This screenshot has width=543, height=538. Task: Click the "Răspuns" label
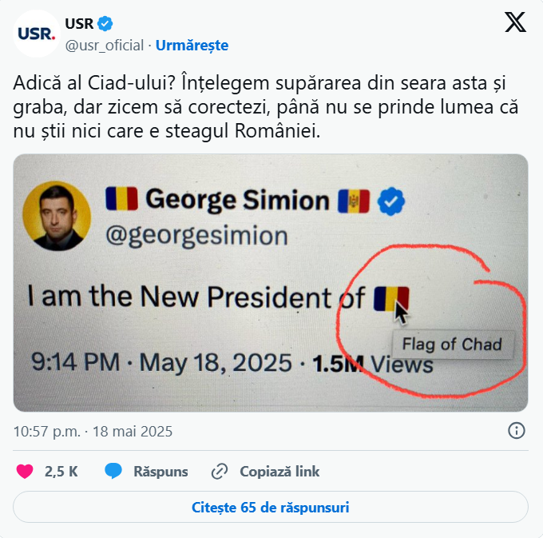tap(161, 472)
